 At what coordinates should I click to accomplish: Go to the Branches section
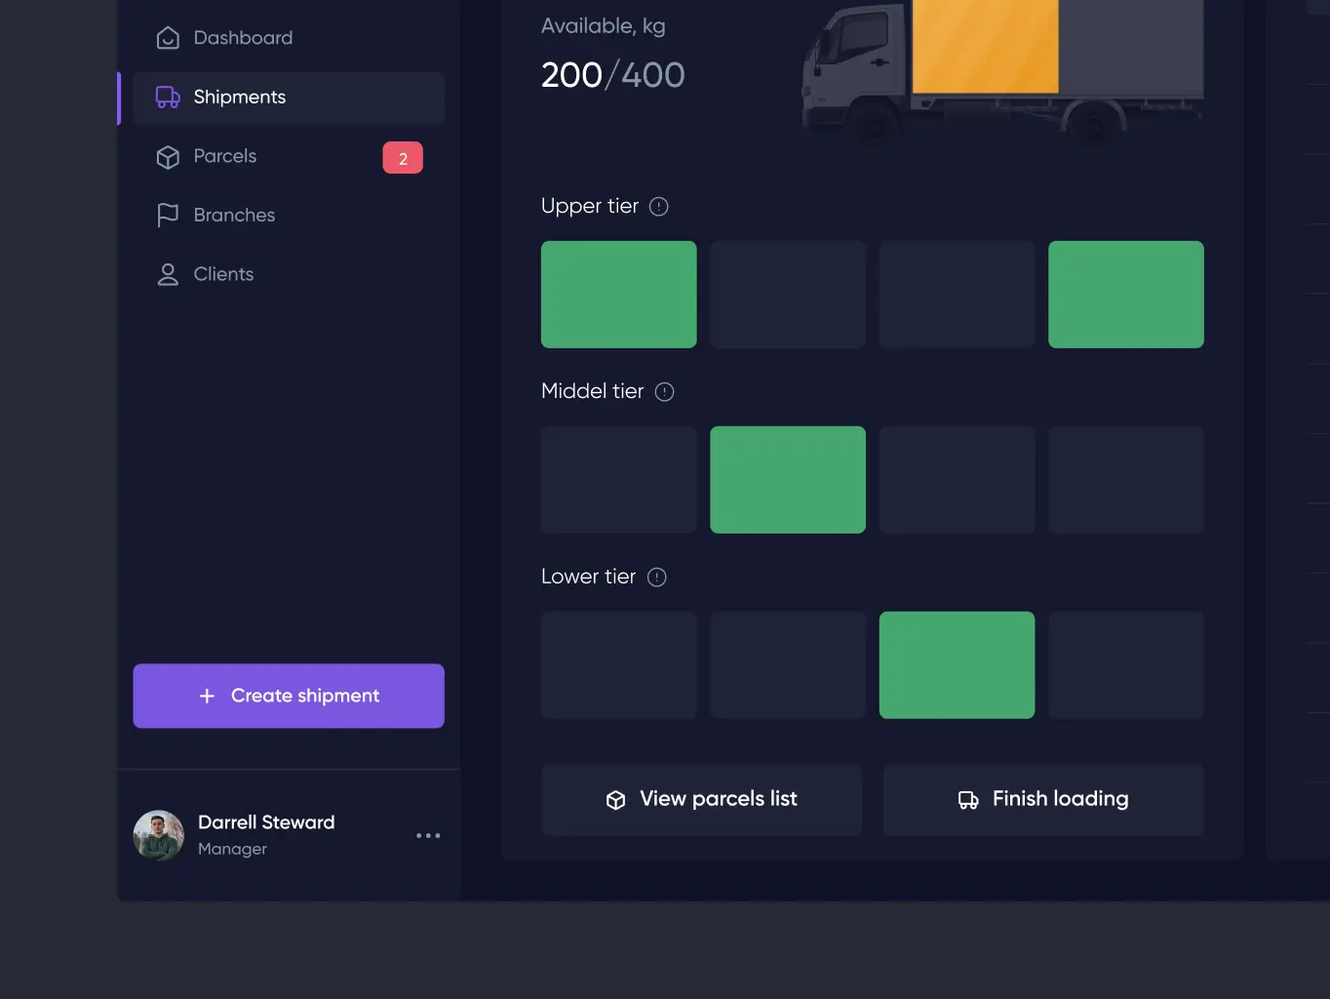click(234, 216)
